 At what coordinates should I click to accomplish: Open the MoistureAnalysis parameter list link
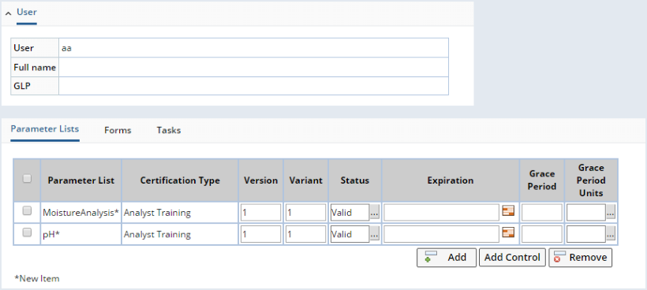tap(80, 213)
